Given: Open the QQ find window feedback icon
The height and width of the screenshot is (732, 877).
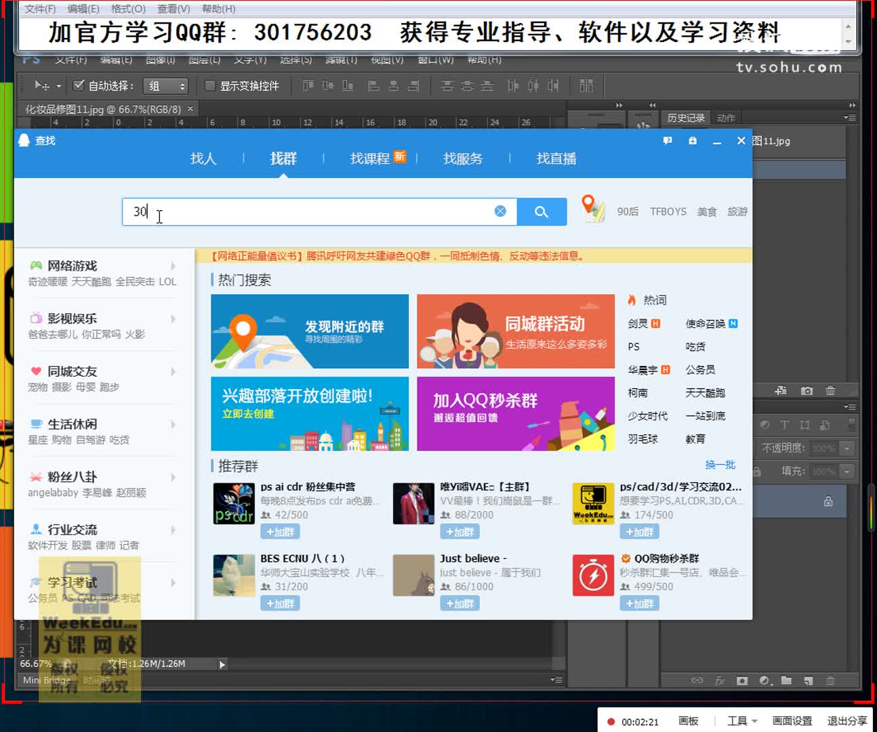Looking at the screenshot, I should click(668, 140).
